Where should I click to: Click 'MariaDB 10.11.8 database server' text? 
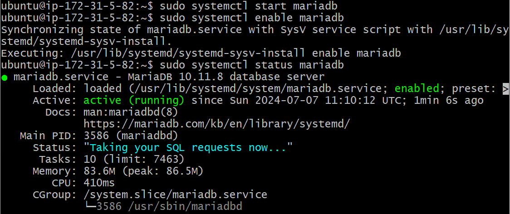[226, 77]
